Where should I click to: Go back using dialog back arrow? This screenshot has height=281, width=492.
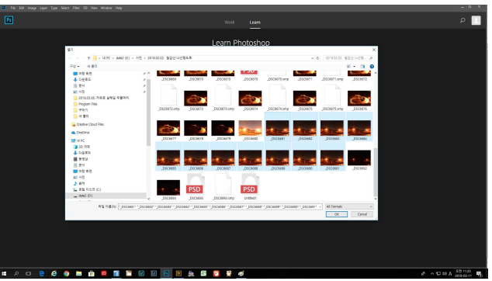[71, 58]
